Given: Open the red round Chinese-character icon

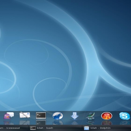Looking at the screenshot, I should pos(107,116).
